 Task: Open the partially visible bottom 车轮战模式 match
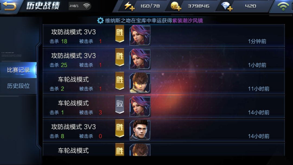click(164, 149)
